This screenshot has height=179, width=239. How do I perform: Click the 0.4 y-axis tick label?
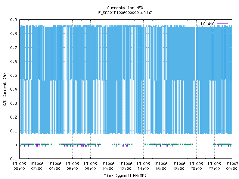pyautogui.click(x=13, y=89)
